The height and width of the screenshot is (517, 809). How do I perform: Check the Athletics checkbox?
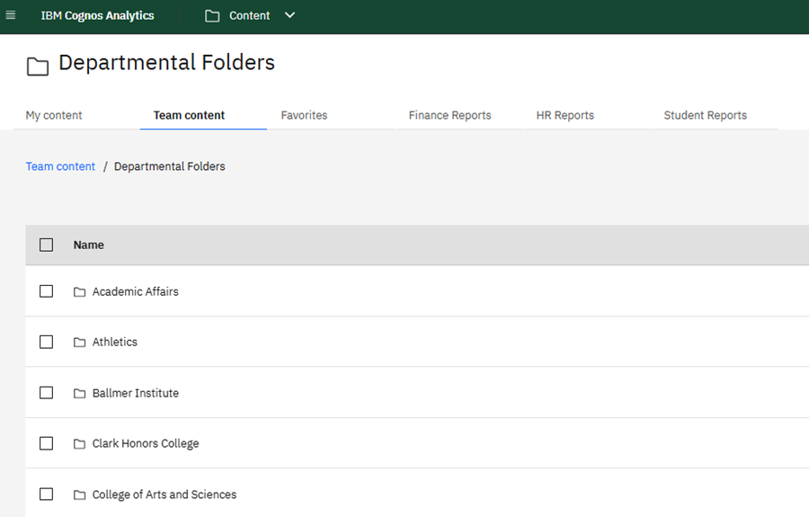coord(47,342)
